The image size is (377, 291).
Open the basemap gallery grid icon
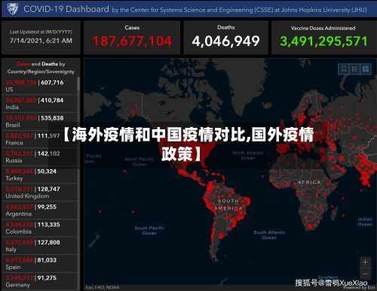366,68
